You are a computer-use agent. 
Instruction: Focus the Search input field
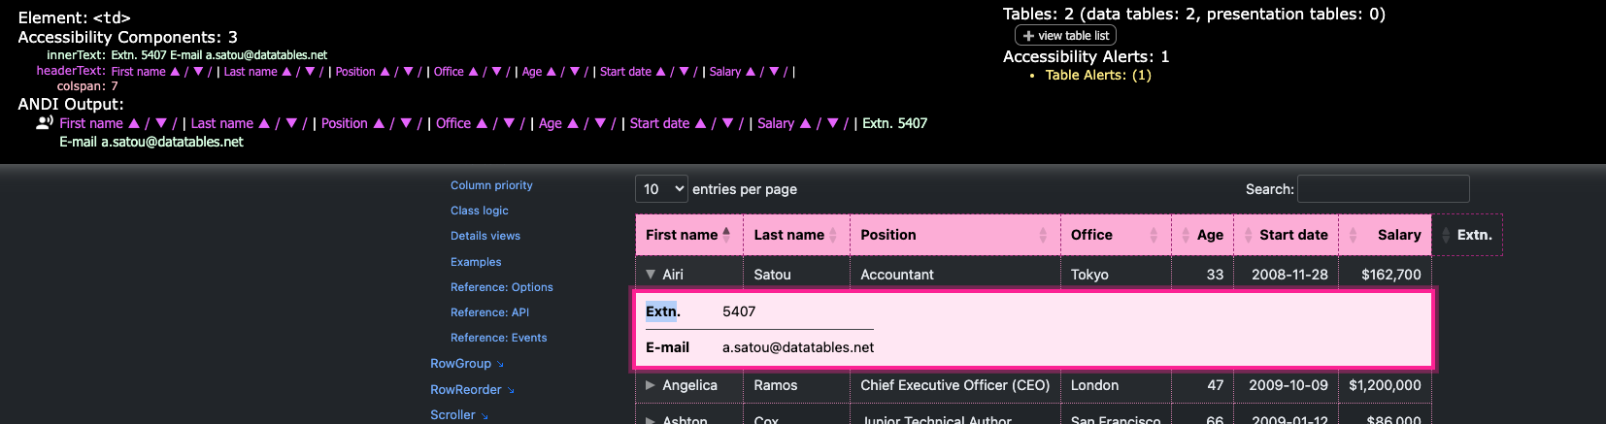1384,189
